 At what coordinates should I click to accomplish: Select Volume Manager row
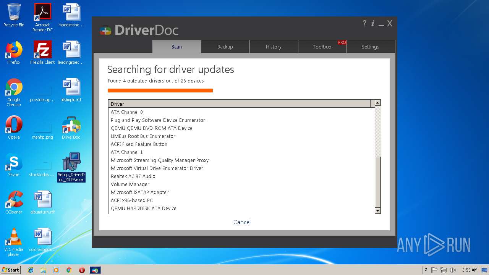[x=241, y=184]
